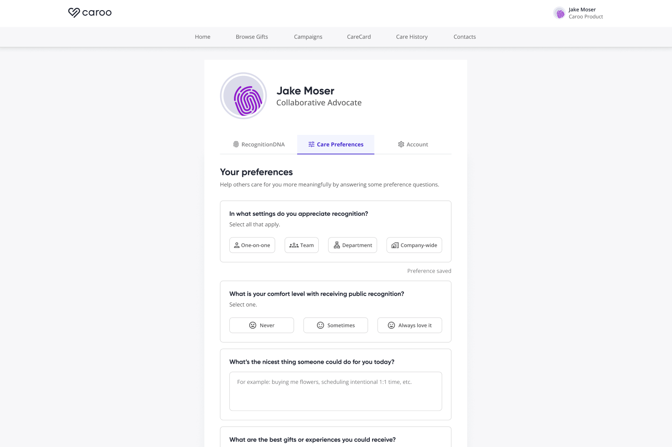
Task: Click the large fingerprint profile picture
Action: click(x=244, y=96)
